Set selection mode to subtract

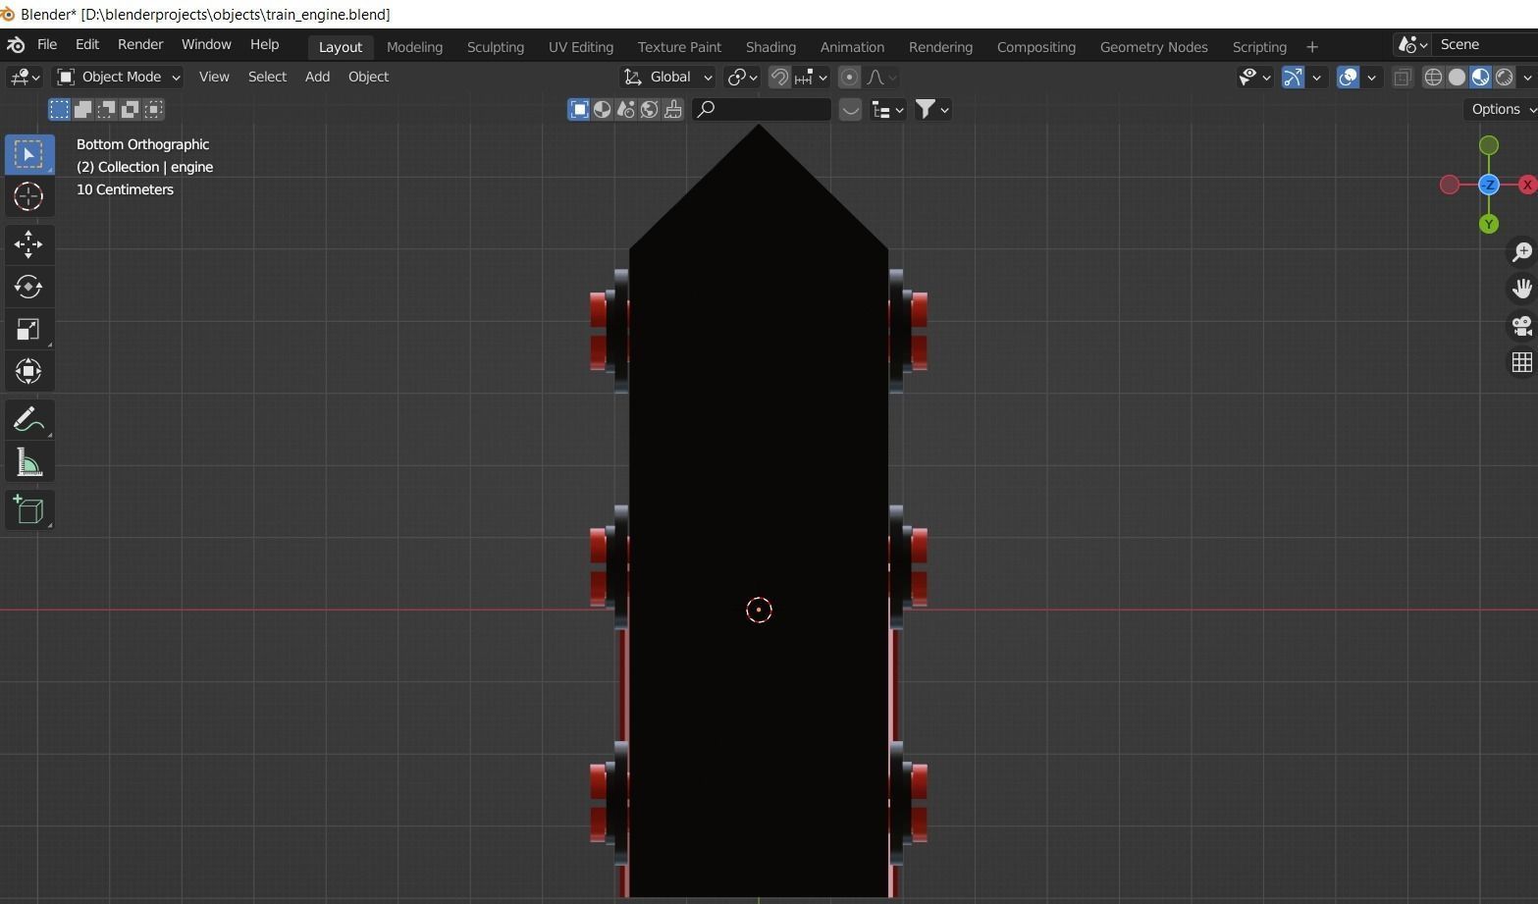[x=107, y=109]
